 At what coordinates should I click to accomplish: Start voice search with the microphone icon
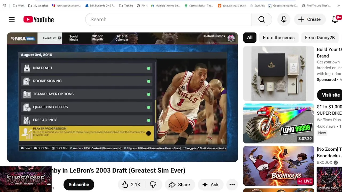(x=284, y=19)
